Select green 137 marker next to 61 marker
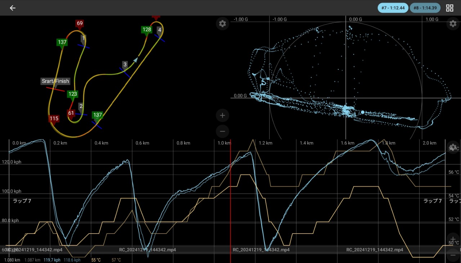 (97, 116)
